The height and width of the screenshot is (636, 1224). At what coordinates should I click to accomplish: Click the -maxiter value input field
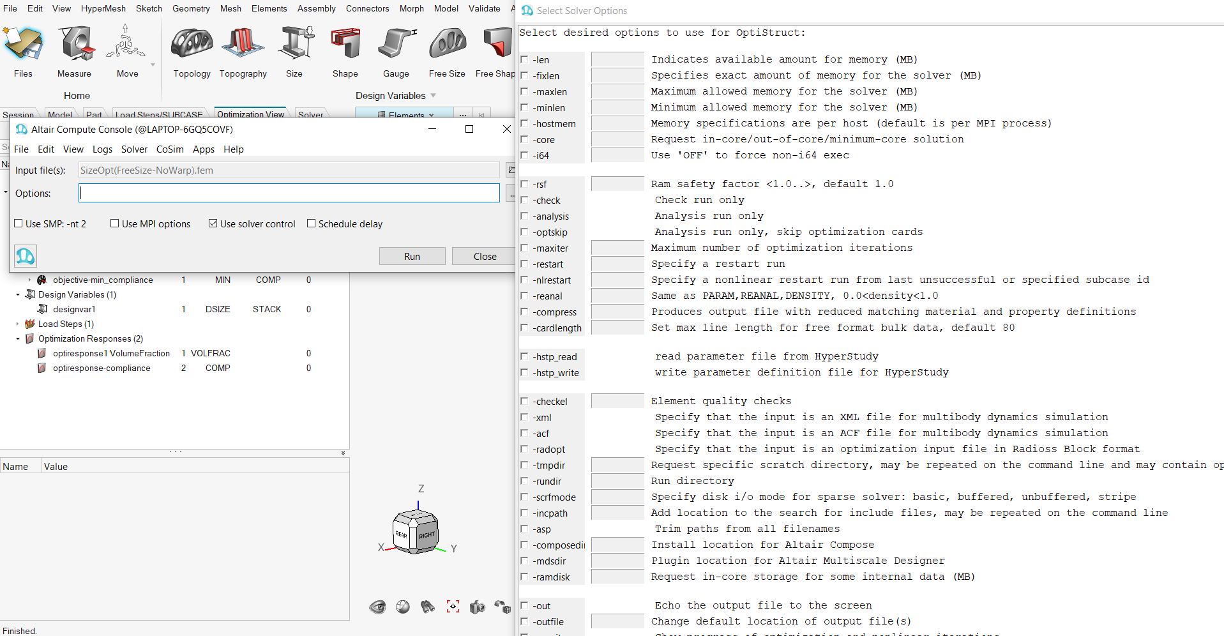click(617, 248)
